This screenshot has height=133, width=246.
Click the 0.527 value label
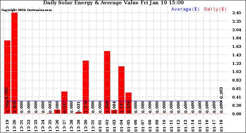tap(64, 107)
